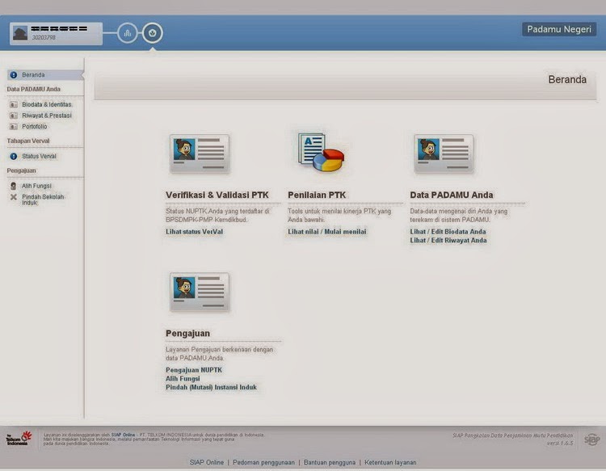Click the Pindah Sekolah Induk cross icon
This screenshot has height=471, width=606.
pos(14,197)
